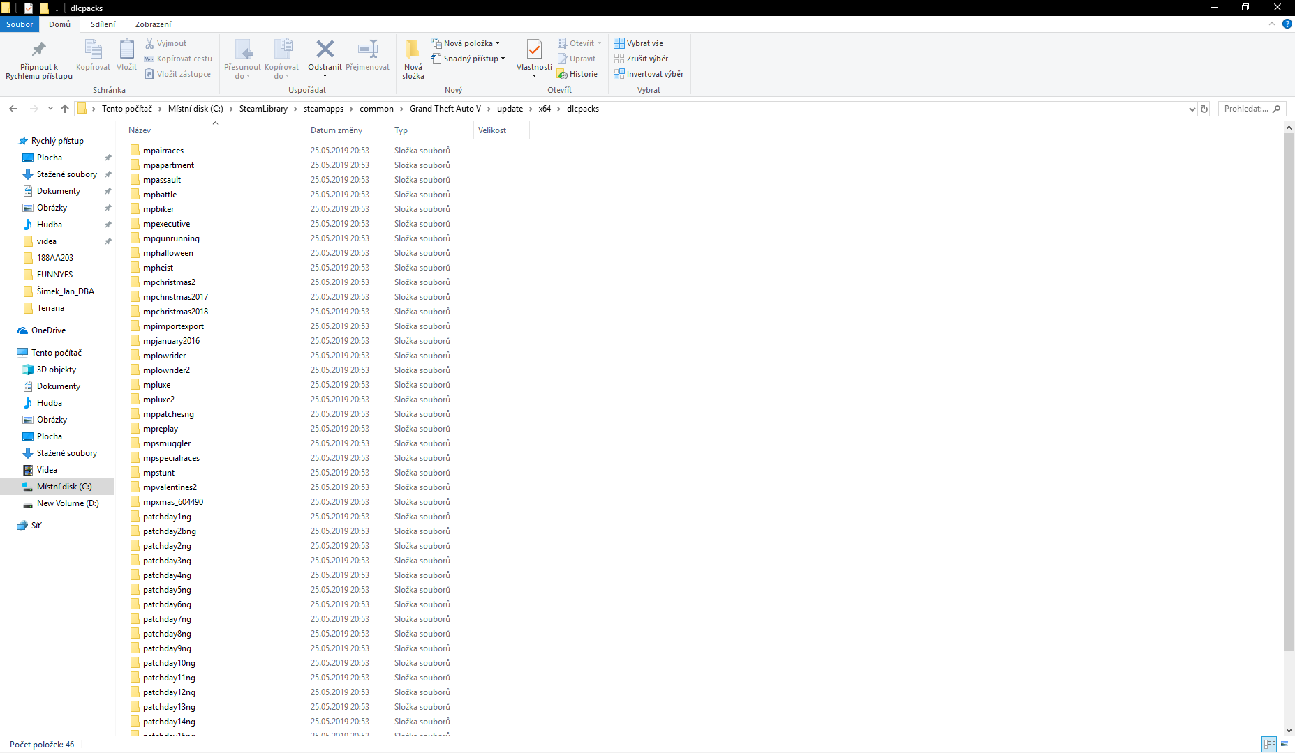The image size is (1295, 753).
Task: Click the Pin to Quick Access icon
Action: (39, 50)
